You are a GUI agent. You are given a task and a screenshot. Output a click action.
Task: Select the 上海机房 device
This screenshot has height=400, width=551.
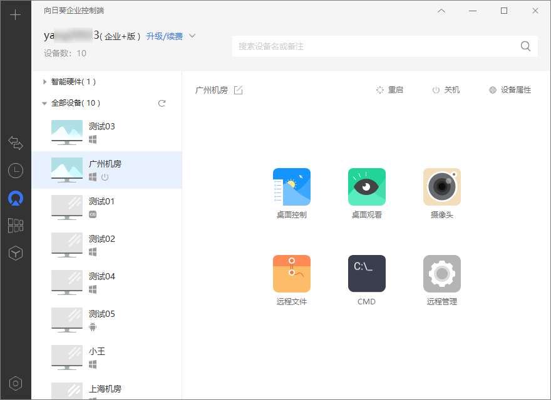107,388
